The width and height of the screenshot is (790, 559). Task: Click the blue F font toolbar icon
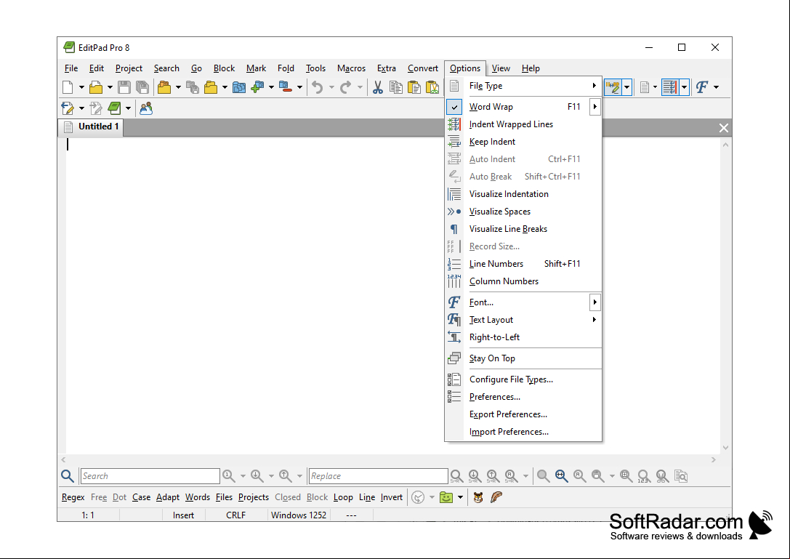[702, 87]
